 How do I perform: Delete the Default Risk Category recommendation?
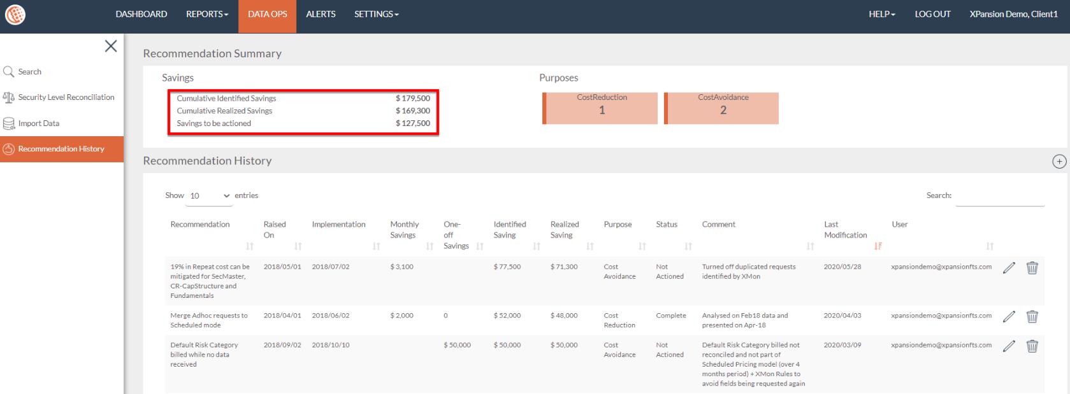(x=1032, y=346)
